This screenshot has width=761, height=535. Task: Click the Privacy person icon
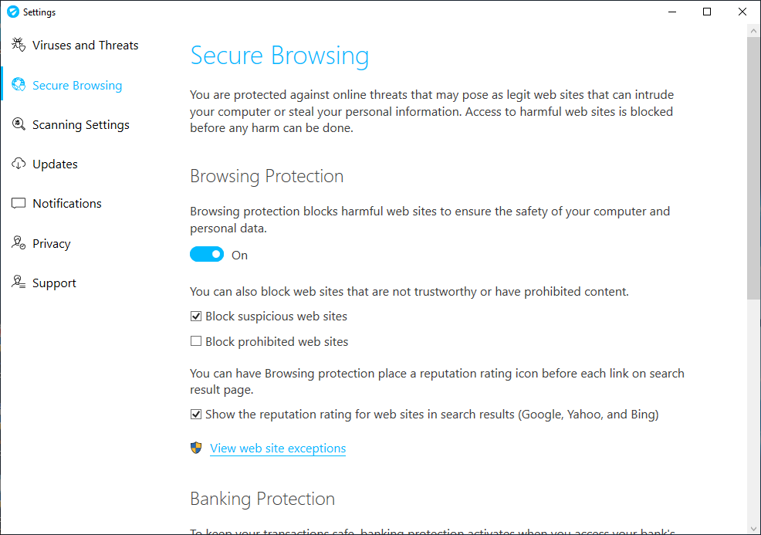click(x=19, y=244)
